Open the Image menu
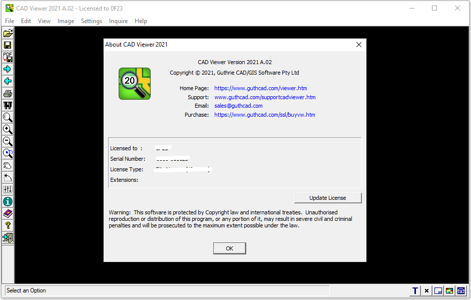Image resolution: width=471 pixels, height=300 pixels. coord(66,21)
